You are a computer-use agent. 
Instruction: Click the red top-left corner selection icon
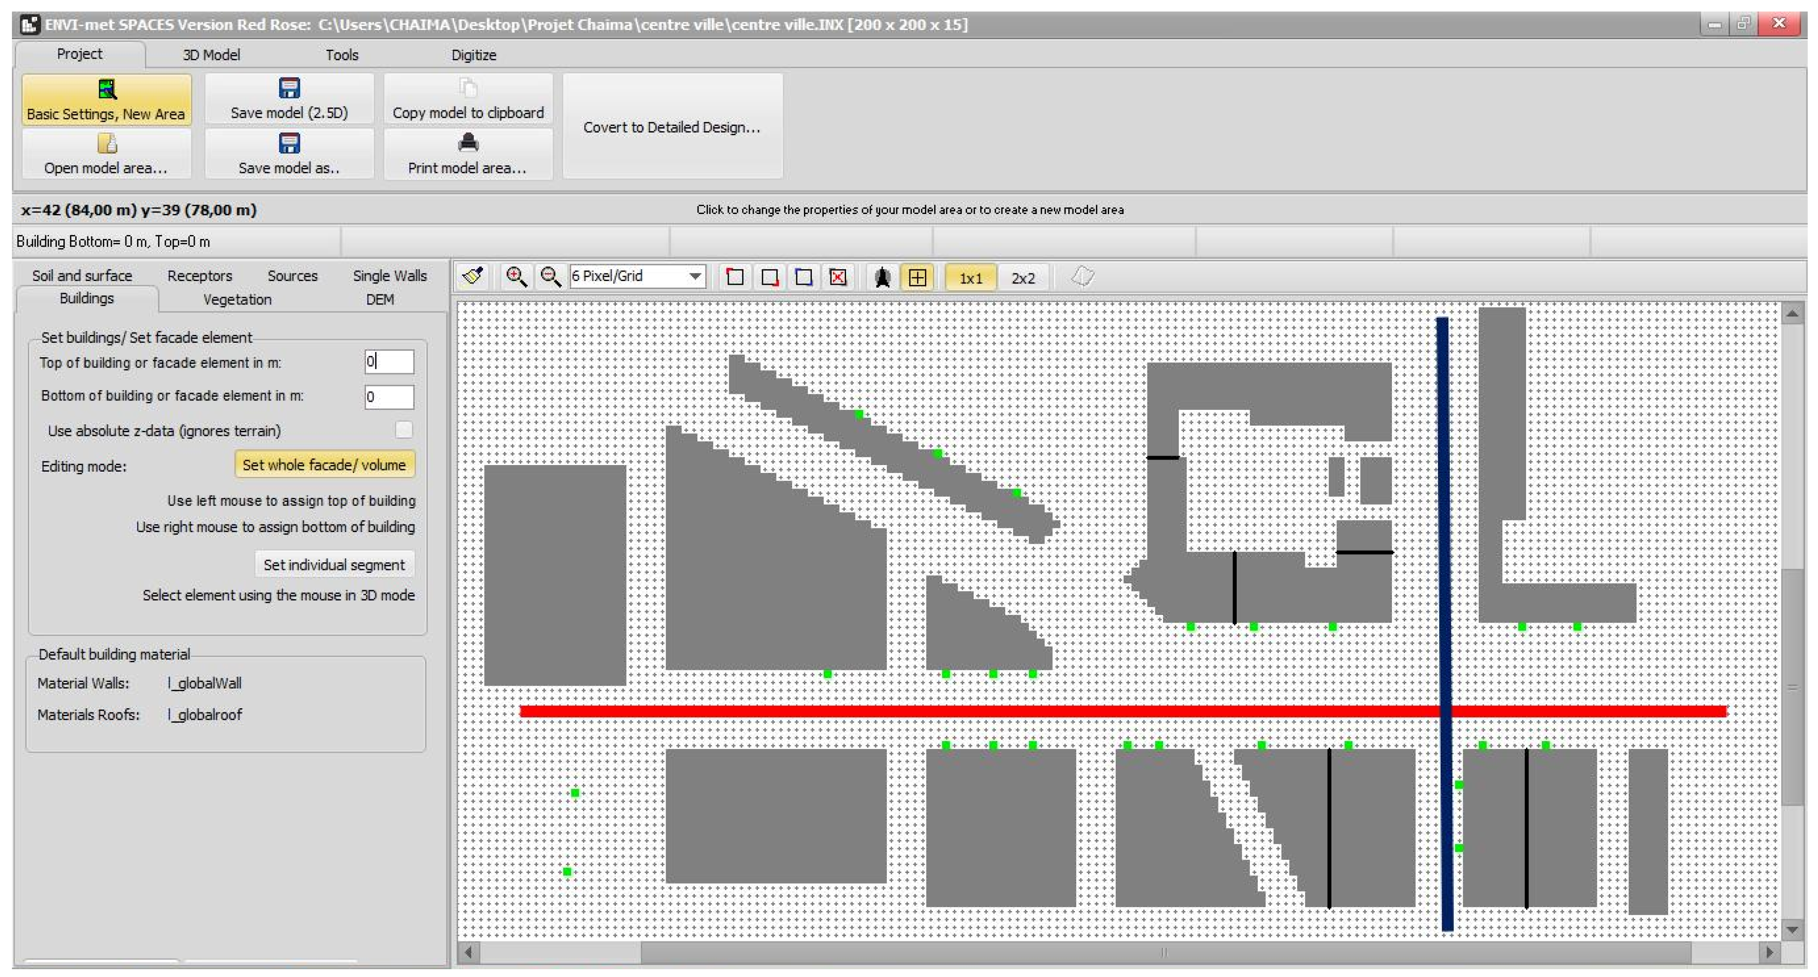[x=735, y=277]
